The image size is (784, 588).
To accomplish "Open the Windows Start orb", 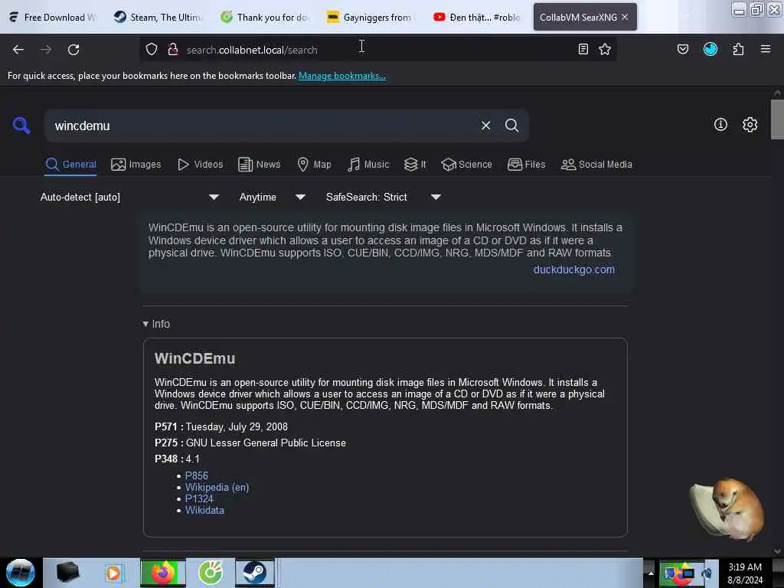I will pos(21,573).
